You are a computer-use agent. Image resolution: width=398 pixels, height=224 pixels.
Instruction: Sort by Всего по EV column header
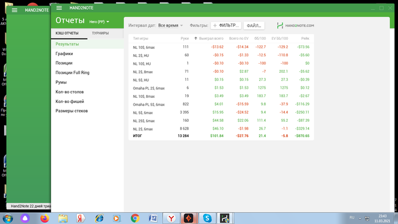(239, 39)
